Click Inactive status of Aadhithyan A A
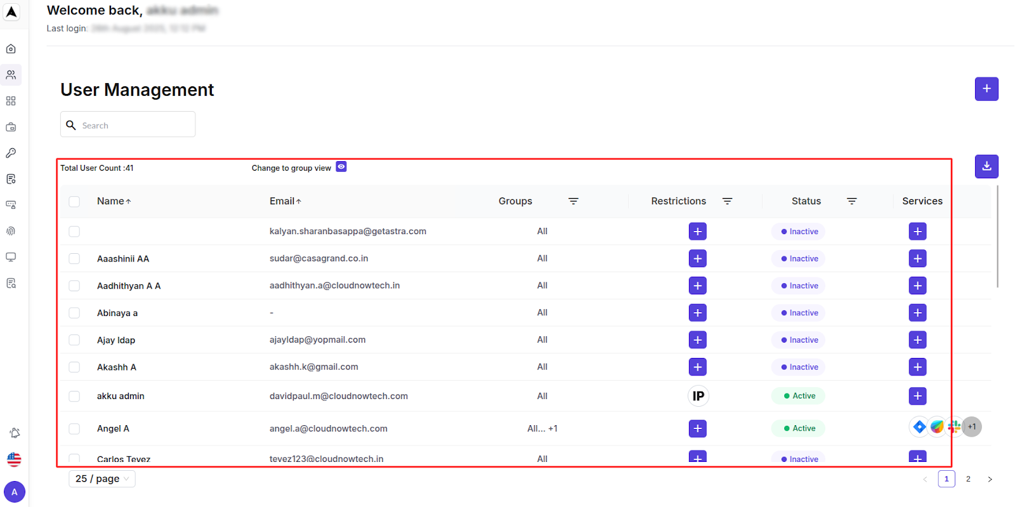1015x507 pixels. 798,286
